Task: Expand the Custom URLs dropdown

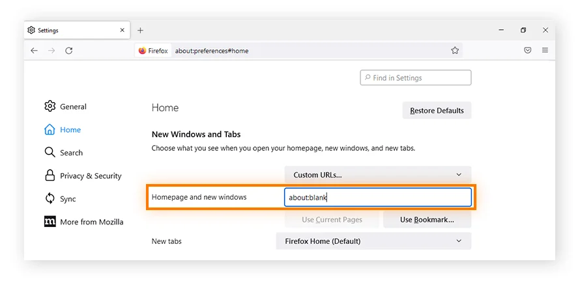Action: pyautogui.click(x=378, y=175)
